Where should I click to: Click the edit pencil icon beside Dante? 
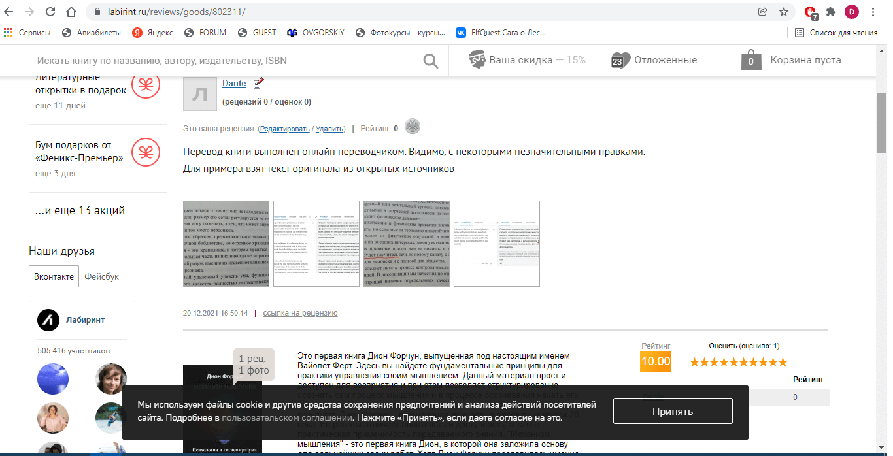tap(258, 83)
